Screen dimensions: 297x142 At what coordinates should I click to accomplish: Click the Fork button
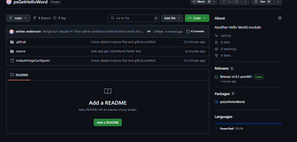click(230, 2)
